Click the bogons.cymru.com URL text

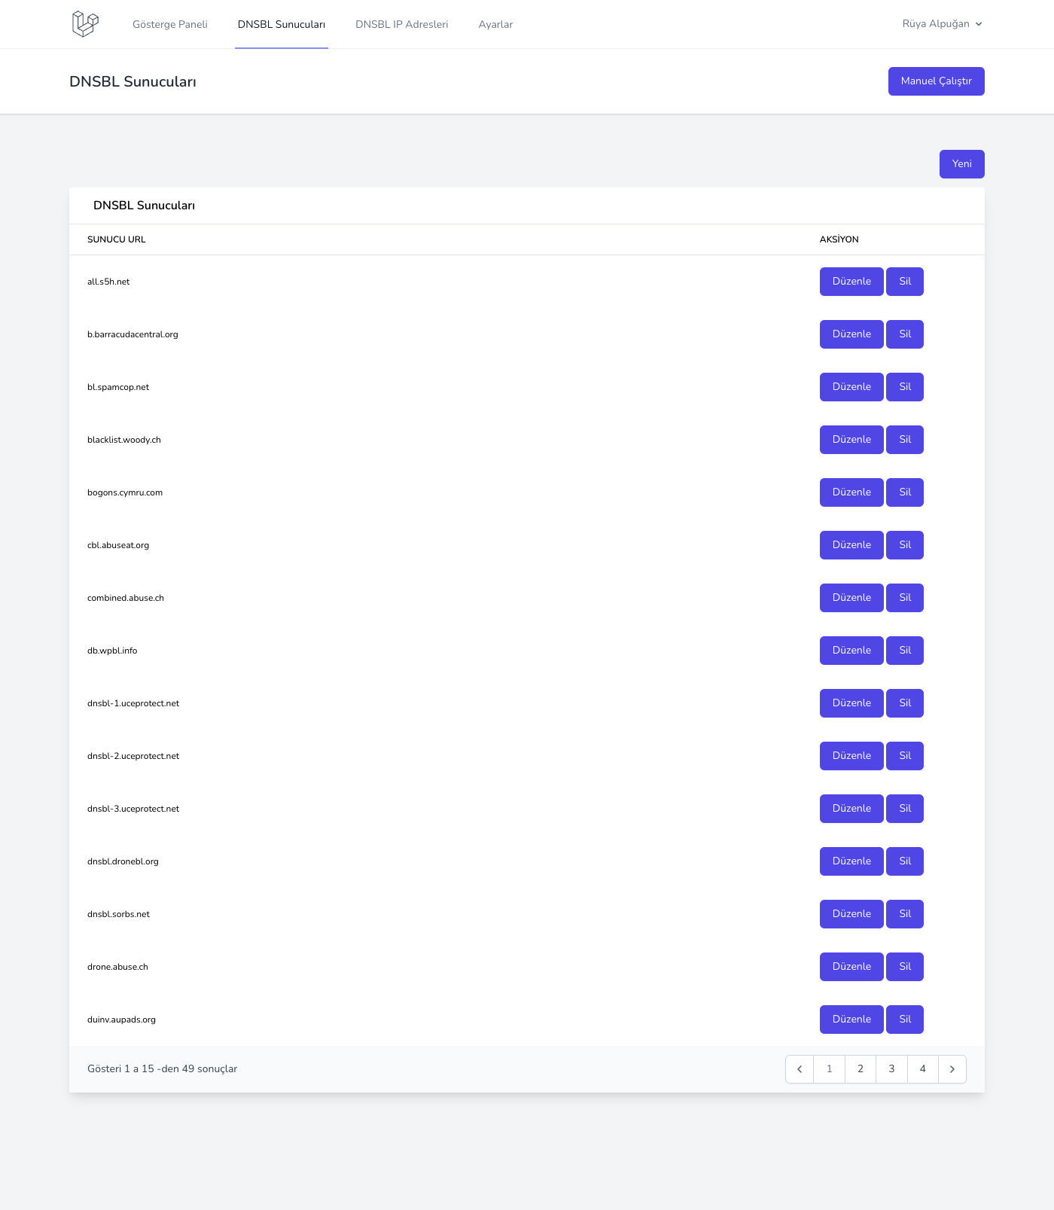coord(125,492)
